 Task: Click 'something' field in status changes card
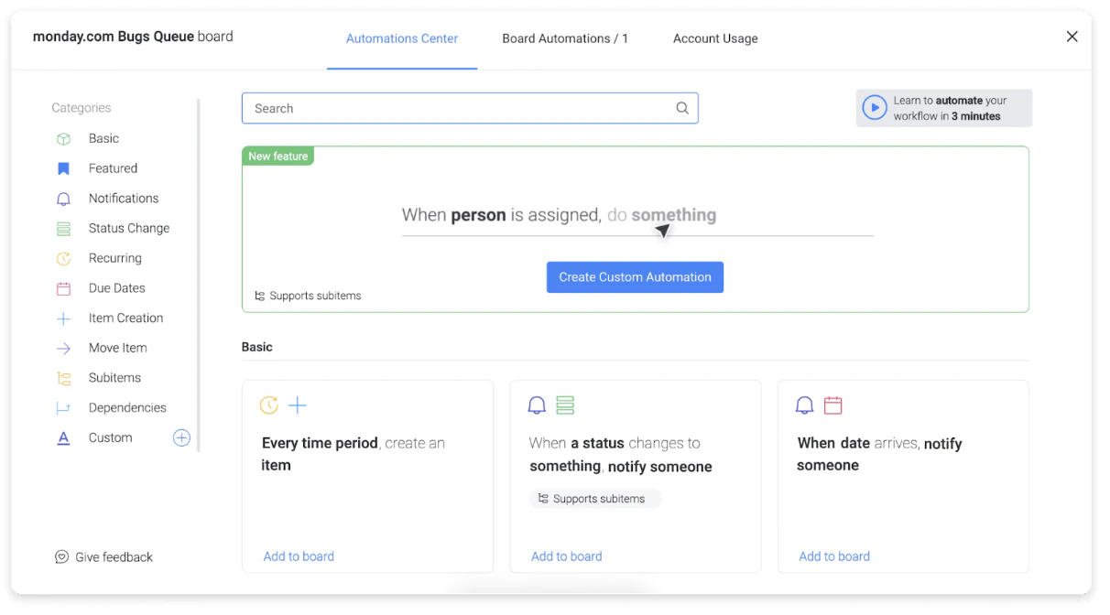pos(565,466)
